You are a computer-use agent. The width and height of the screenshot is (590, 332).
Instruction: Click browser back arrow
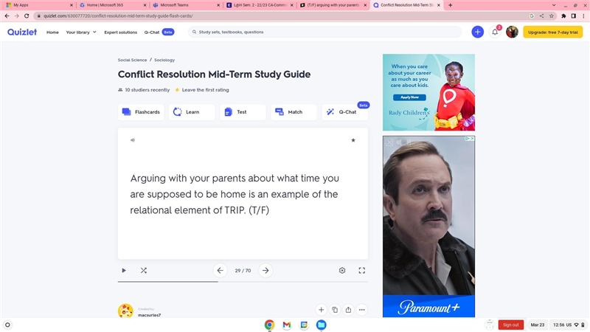click(x=7, y=15)
